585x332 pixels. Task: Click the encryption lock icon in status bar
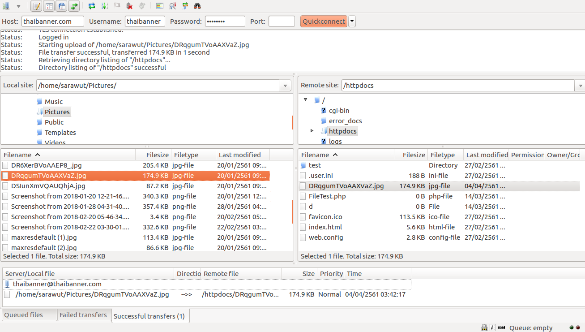pyautogui.click(x=484, y=328)
